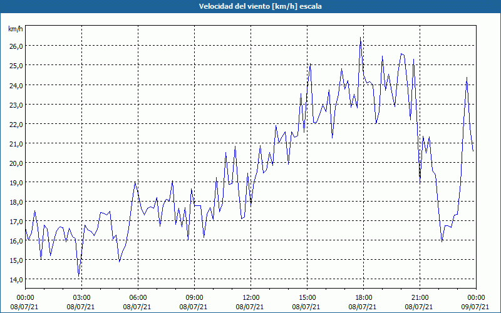Image resolution: width=501 pixels, height=313 pixels.
Task: Click the 12:00 time axis label
Action: pos(251,298)
